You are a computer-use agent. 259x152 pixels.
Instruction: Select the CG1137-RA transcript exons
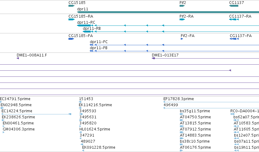234,19
